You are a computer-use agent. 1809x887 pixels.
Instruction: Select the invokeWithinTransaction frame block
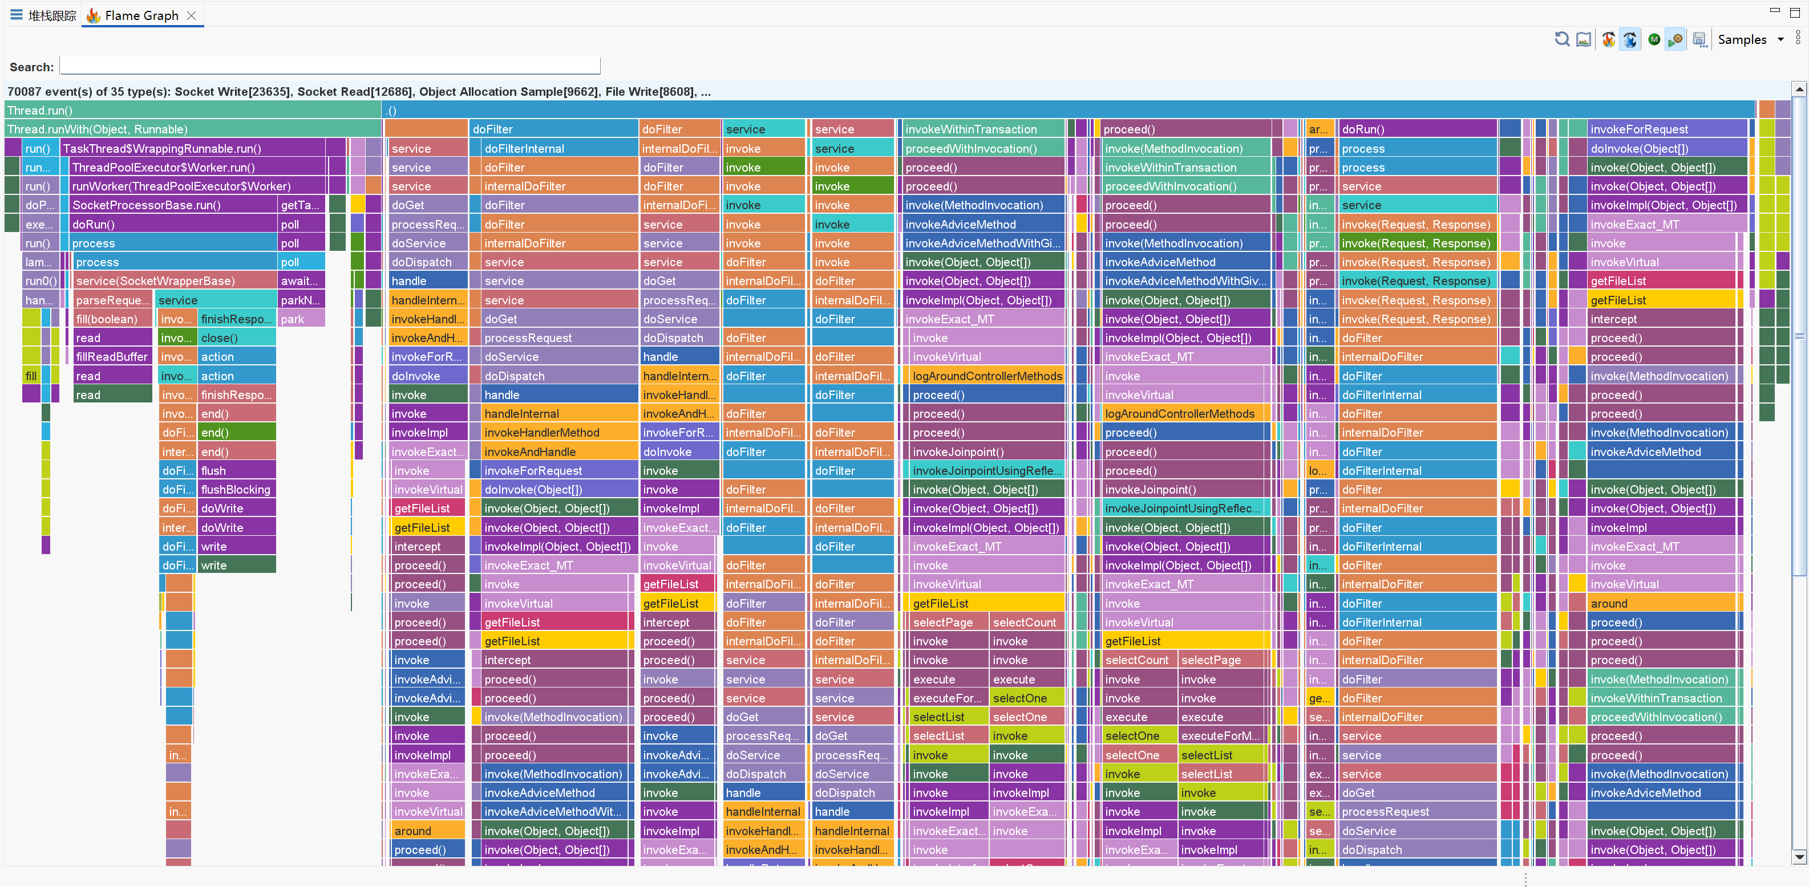click(x=983, y=129)
